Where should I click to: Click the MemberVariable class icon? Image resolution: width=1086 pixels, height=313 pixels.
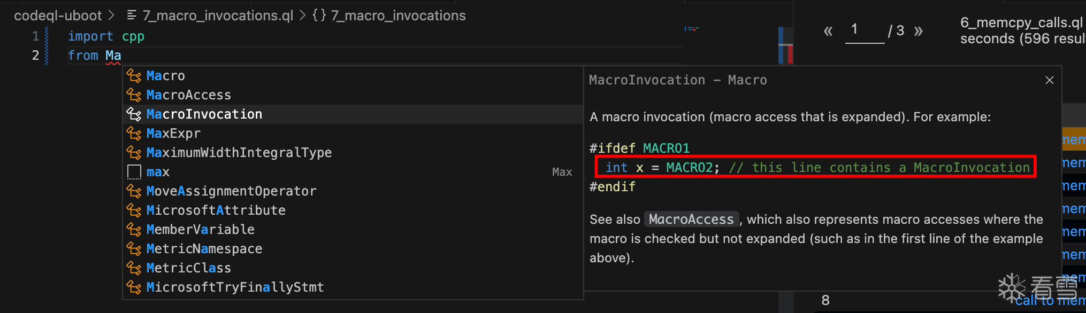coord(134,230)
